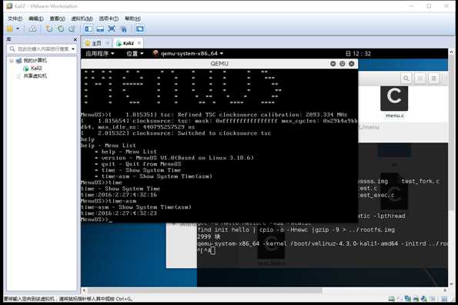Maximize the QEMU window
The width and height of the screenshot is (458, 305).
(342, 63)
